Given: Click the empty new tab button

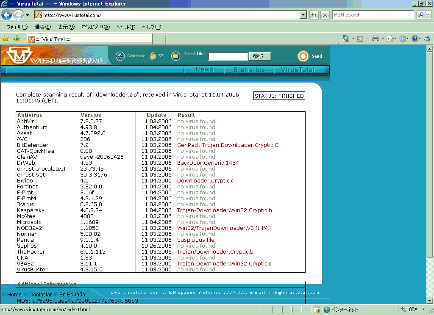Looking at the screenshot, I should point(160,39).
